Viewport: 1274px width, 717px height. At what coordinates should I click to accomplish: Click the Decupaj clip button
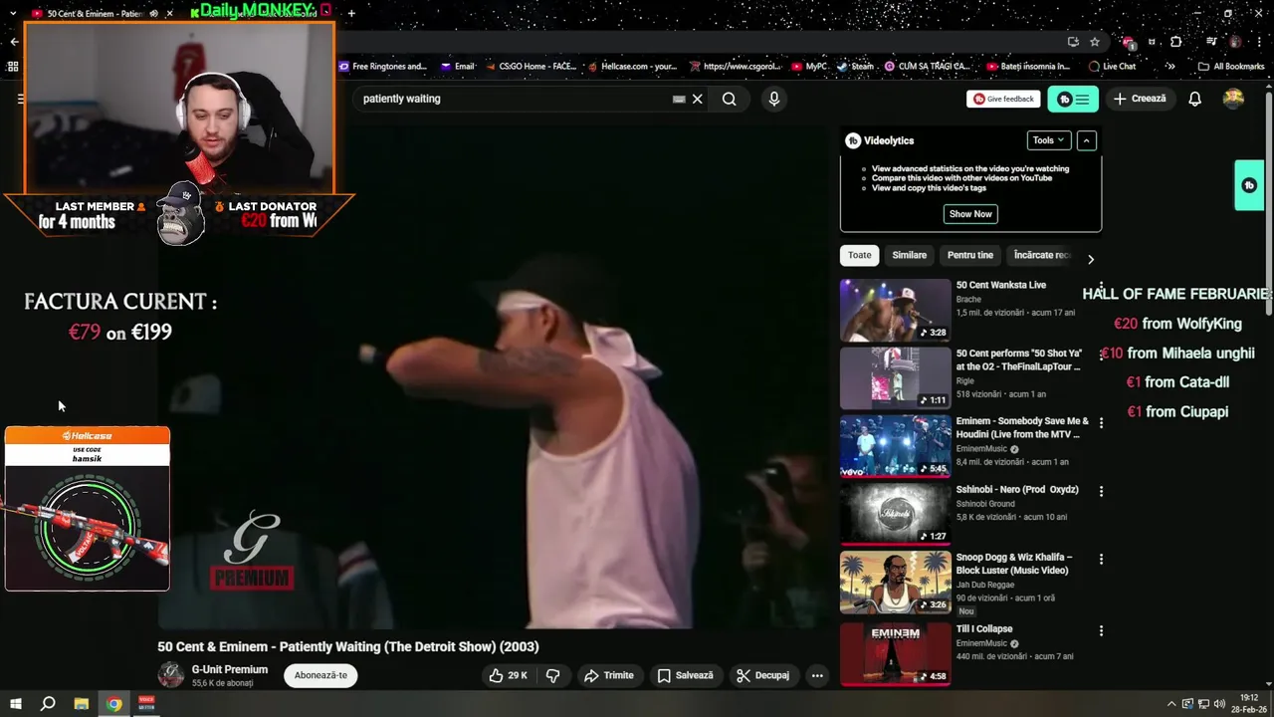[x=763, y=675]
